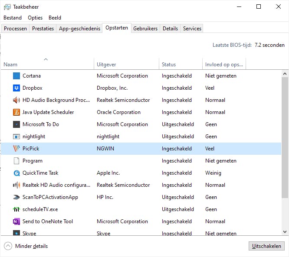
Task: Open the Services tab
Action: [x=192, y=29]
